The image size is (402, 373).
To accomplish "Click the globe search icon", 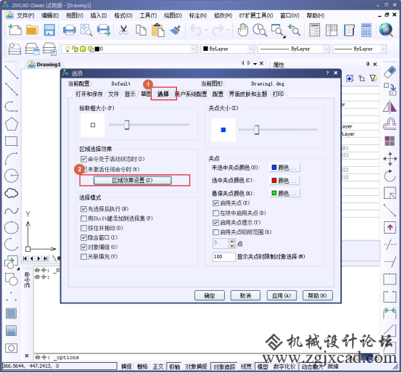I will pos(386,30).
